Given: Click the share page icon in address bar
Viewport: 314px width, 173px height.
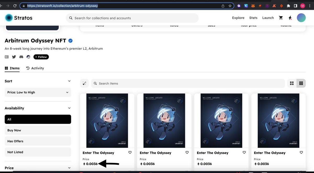Looking at the screenshot, I should [x=223, y=6].
